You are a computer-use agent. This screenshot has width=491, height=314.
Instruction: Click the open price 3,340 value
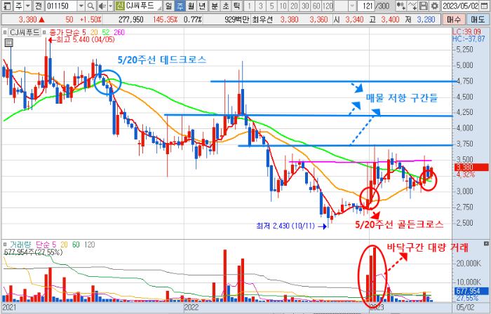(x=355, y=20)
